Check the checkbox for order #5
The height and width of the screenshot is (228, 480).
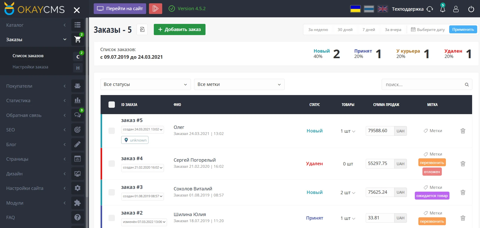[x=112, y=131]
